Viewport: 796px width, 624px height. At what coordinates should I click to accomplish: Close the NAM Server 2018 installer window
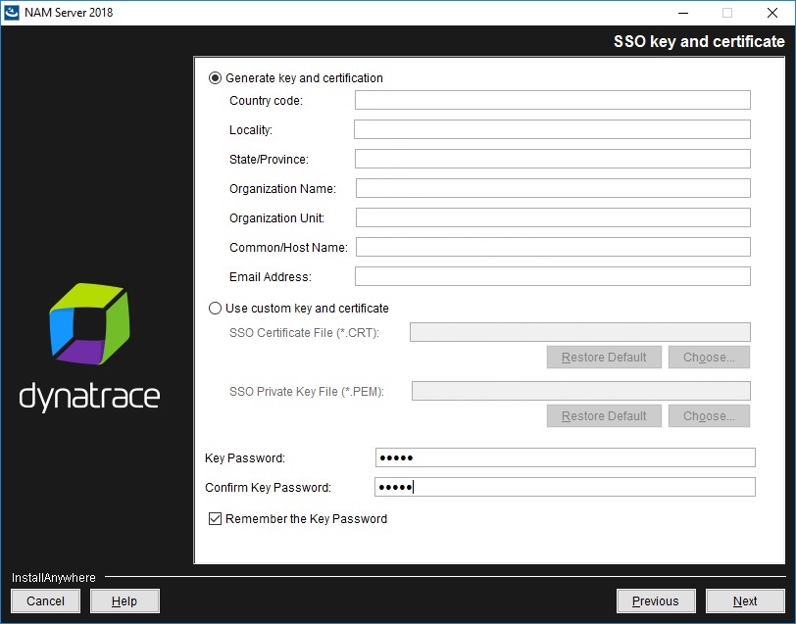pos(772,13)
